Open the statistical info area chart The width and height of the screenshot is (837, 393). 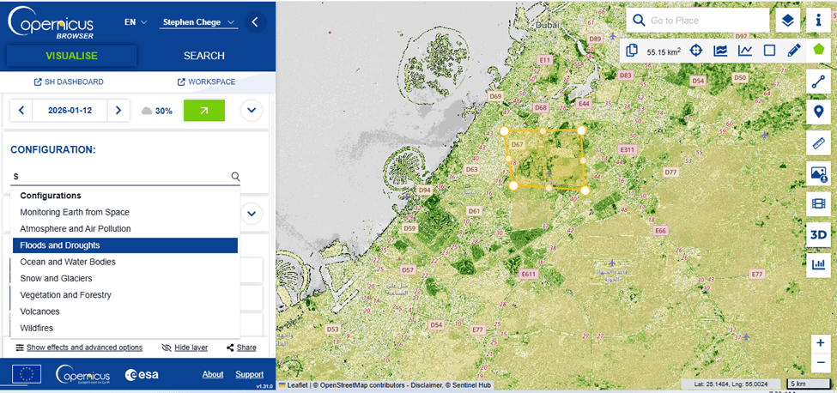pyautogui.click(x=720, y=51)
